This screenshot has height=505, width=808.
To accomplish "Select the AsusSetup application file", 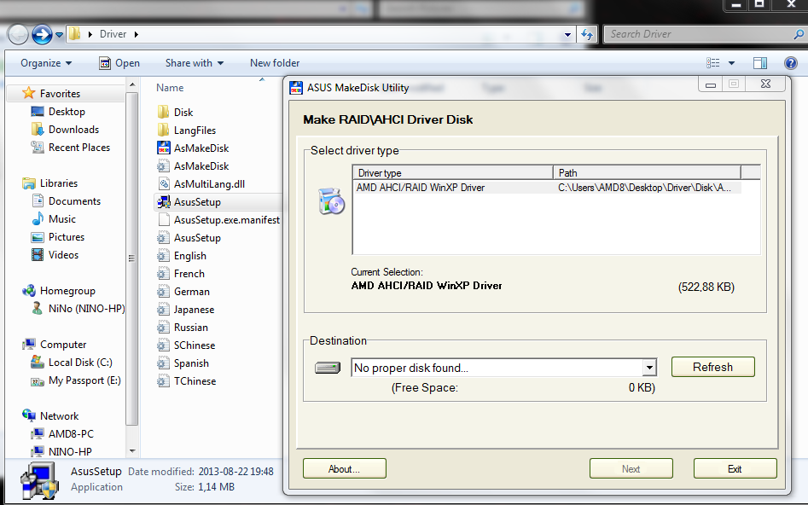I will (x=189, y=202).
